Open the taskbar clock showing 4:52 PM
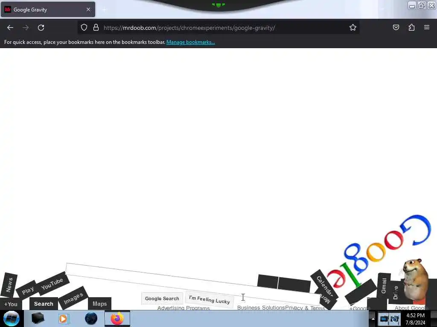Screen dimensions: 437x327 coord(415,319)
